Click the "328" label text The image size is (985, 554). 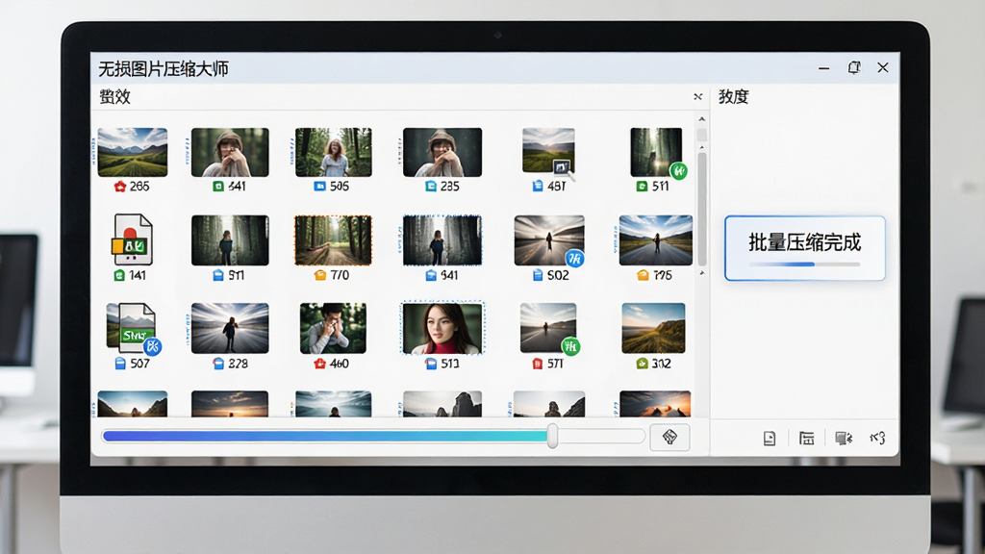[239, 364]
